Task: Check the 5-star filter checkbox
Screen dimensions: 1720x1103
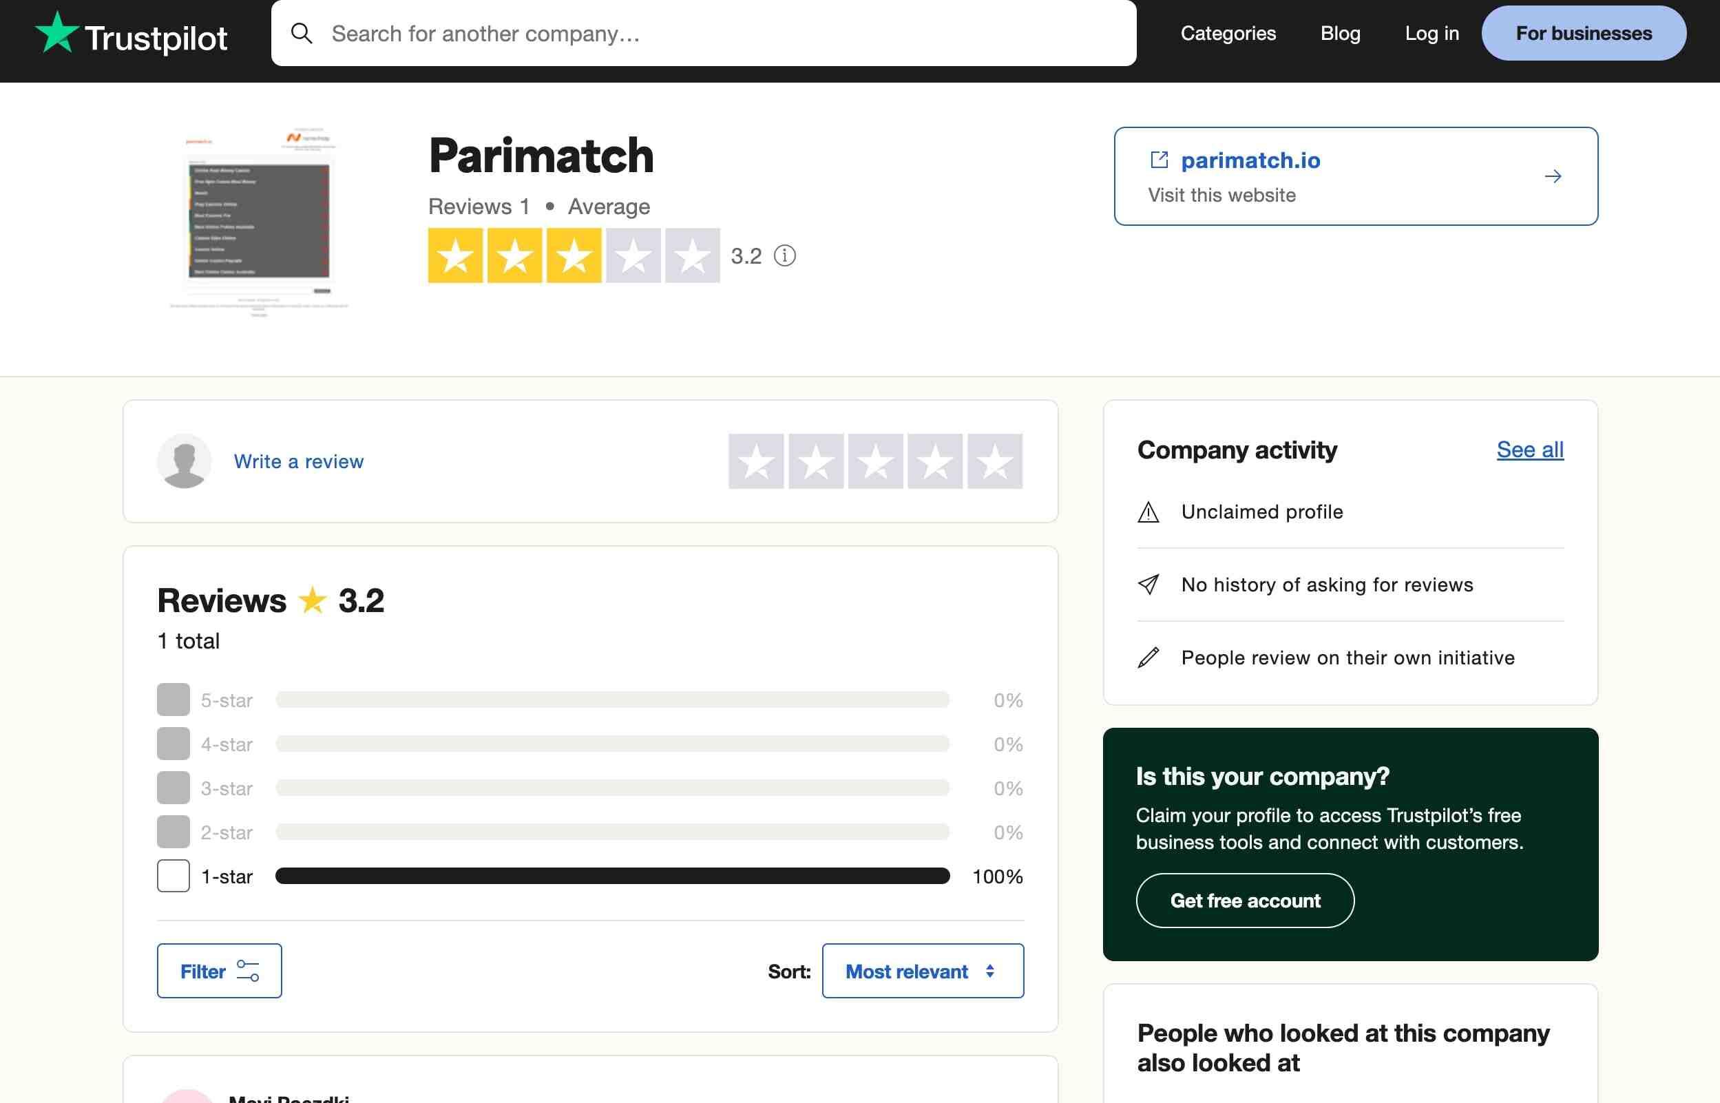Action: [174, 700]
